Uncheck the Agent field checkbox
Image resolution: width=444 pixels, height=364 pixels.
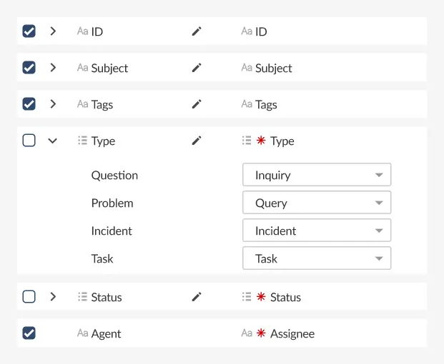[29, 333]
